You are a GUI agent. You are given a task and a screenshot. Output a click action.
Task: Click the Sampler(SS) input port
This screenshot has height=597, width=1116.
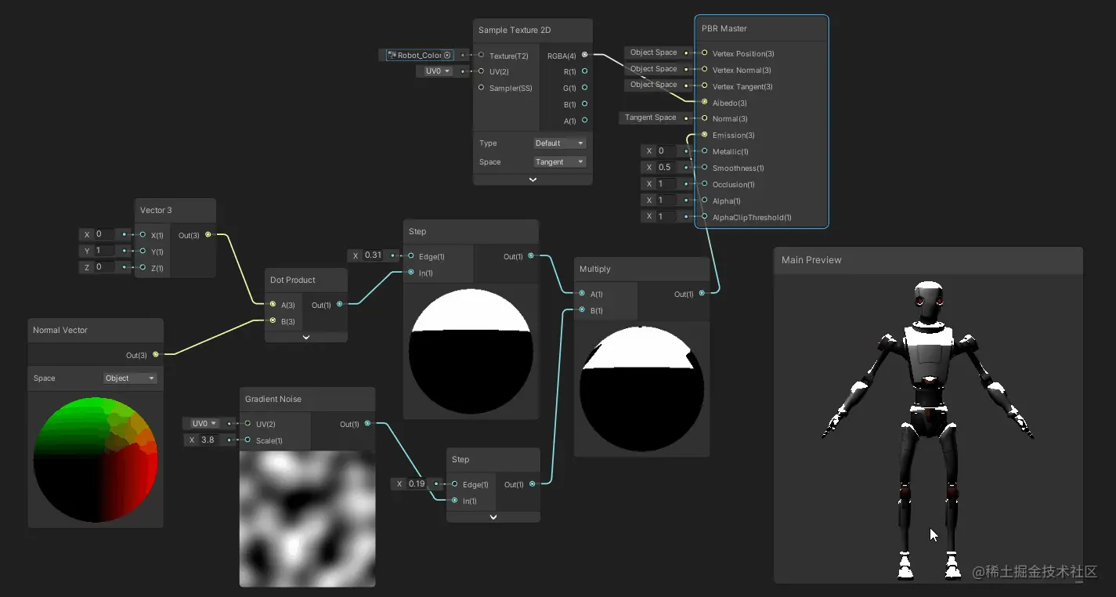pyautogui.click(x=481, y=88)
